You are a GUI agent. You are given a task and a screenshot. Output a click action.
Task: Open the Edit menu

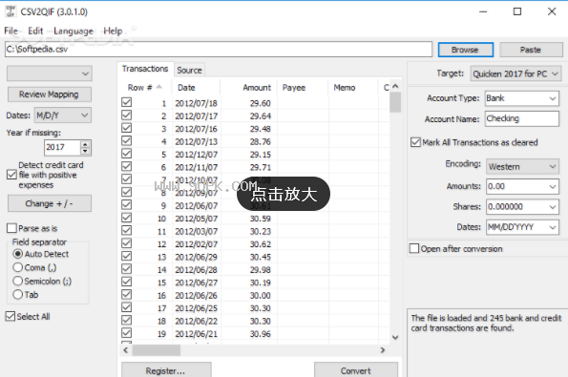click(35, 31)
